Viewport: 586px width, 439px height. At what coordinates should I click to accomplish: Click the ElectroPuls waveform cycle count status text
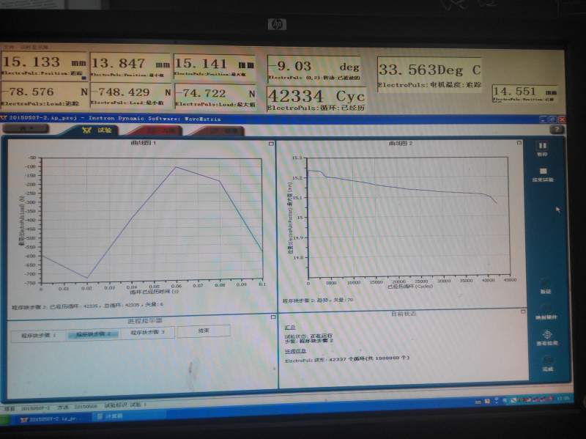(x=346, y=358)
